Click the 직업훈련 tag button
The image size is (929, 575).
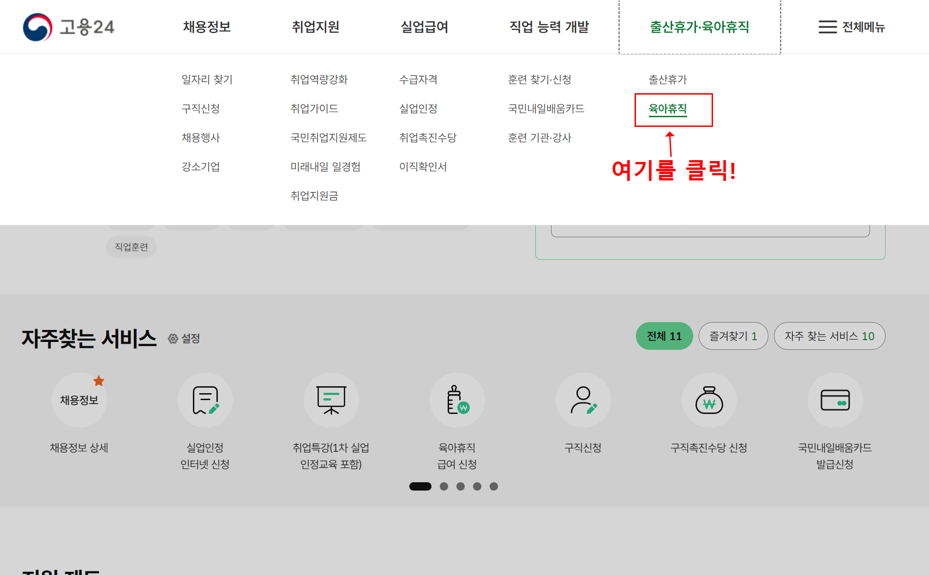click(x=131, y=247)
